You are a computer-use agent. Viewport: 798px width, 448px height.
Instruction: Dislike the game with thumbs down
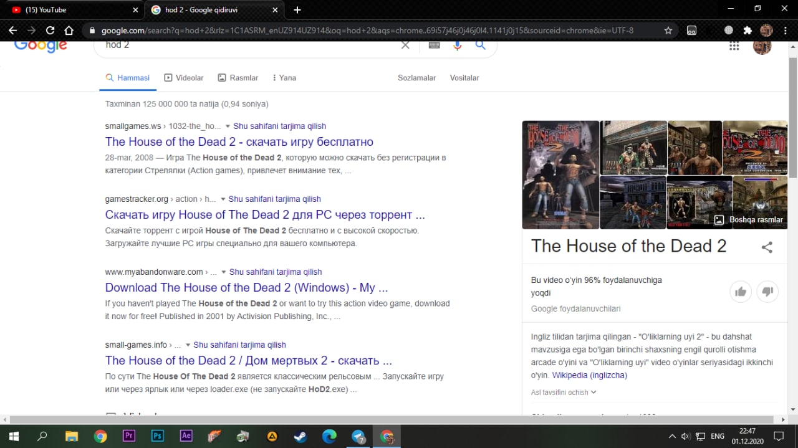(768, 291)
